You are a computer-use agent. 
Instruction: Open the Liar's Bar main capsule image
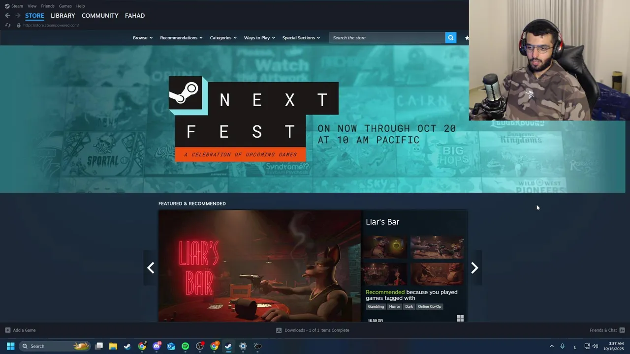[259, 266]
